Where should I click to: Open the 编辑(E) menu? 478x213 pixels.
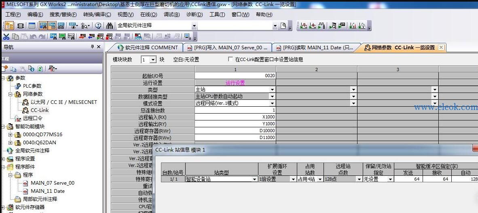click(x=35, y=14)
